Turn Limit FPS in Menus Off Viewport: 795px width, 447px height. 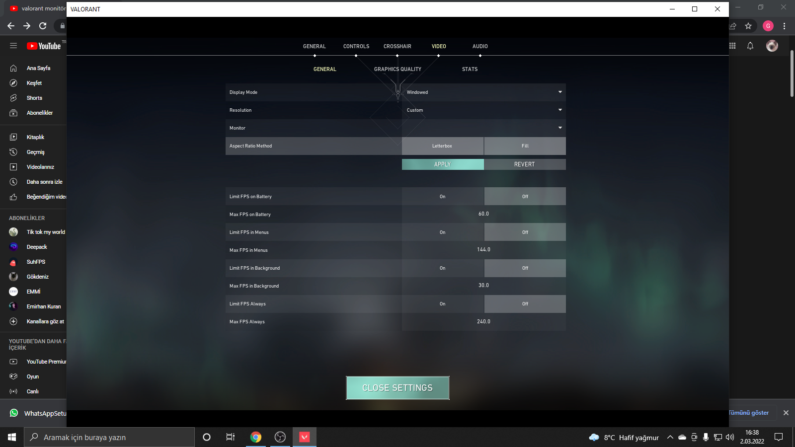point(525,232)
